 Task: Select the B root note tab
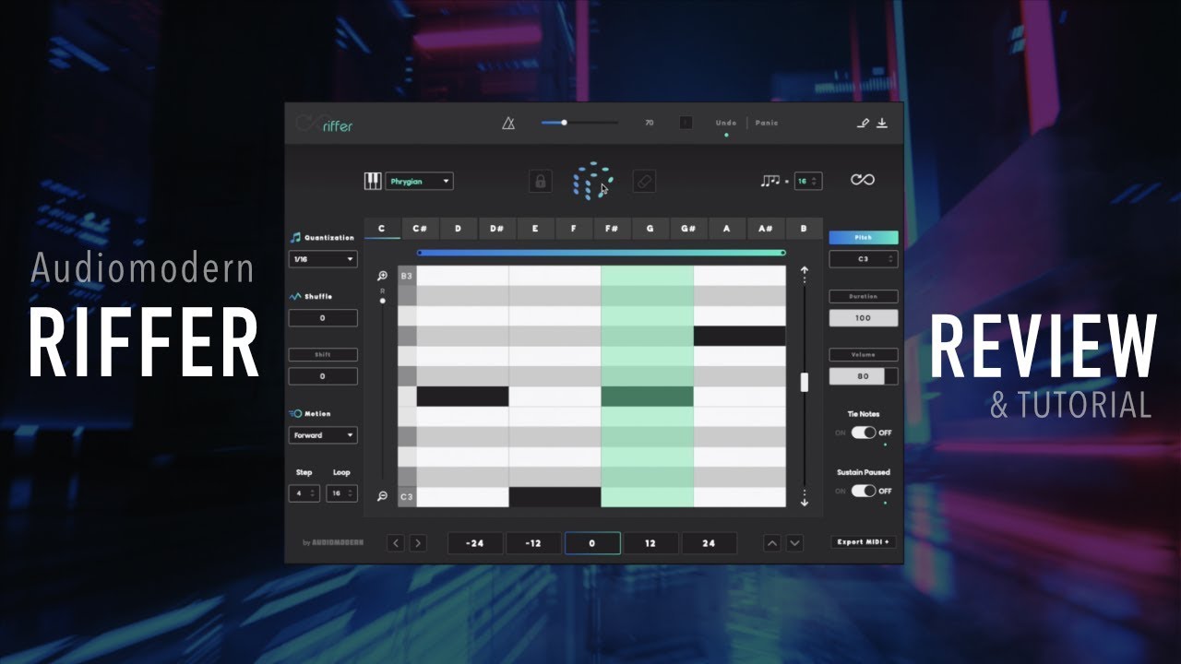[804, 228]
